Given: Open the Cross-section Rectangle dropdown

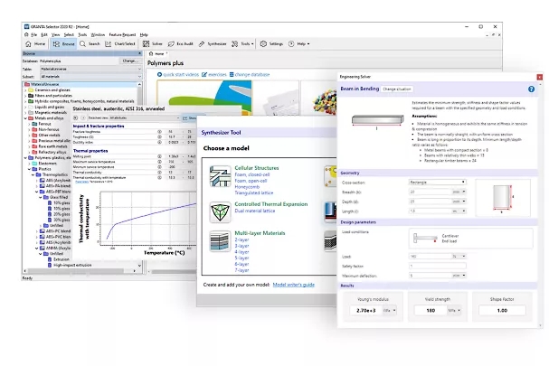Looking at the screenshot, I should (x=438, y=182).
